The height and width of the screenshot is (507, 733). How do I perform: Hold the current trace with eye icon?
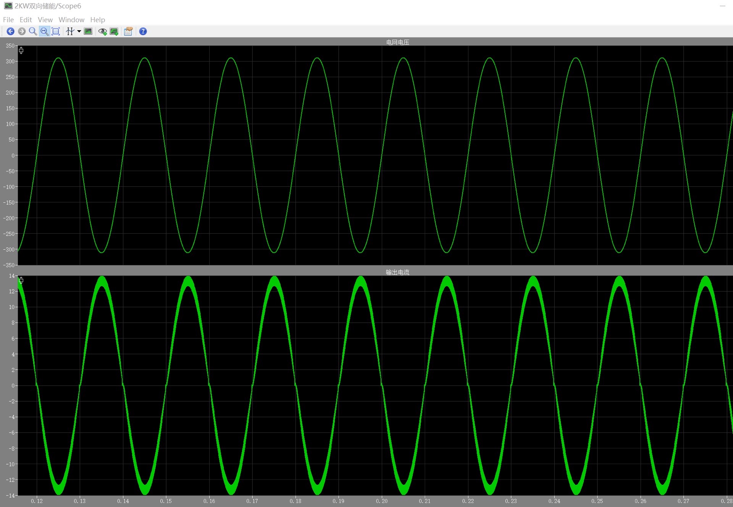[x=102, y=31]
